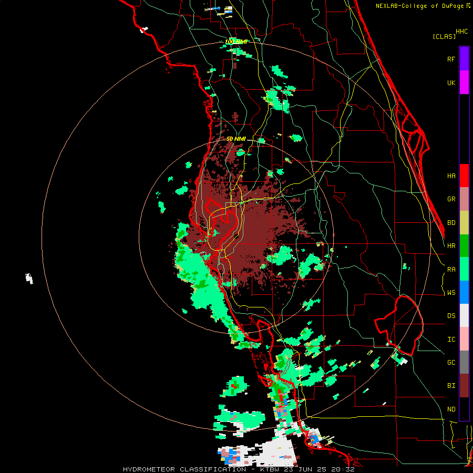
Task: Click the IC legend label
Action: (451, 340)
